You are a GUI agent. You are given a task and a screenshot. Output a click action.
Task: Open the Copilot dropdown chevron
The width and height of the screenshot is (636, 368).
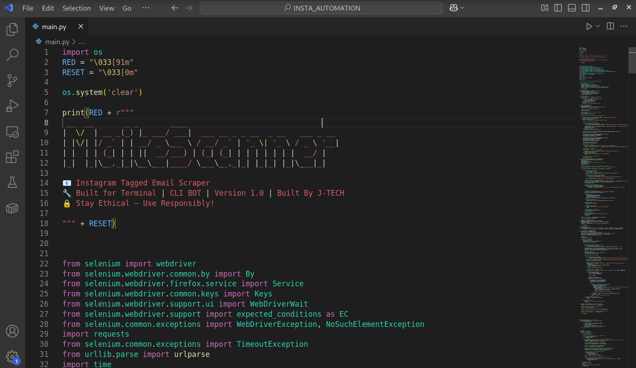[462, 8]
